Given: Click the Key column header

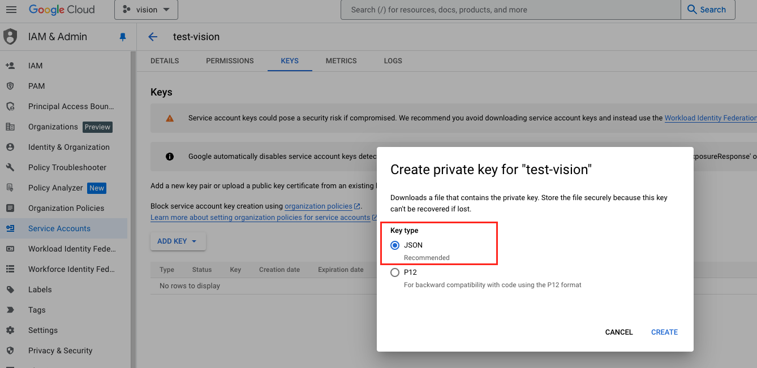Looking at the screenshot, I should (x=235, y=270).
